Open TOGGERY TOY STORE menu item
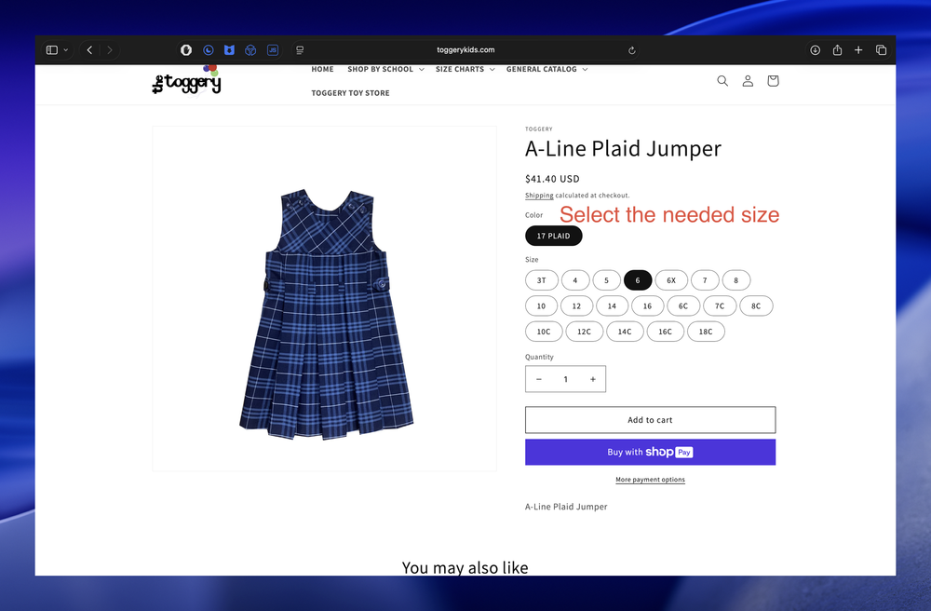This screenshot has width=931, height=611. coord(350,93)
